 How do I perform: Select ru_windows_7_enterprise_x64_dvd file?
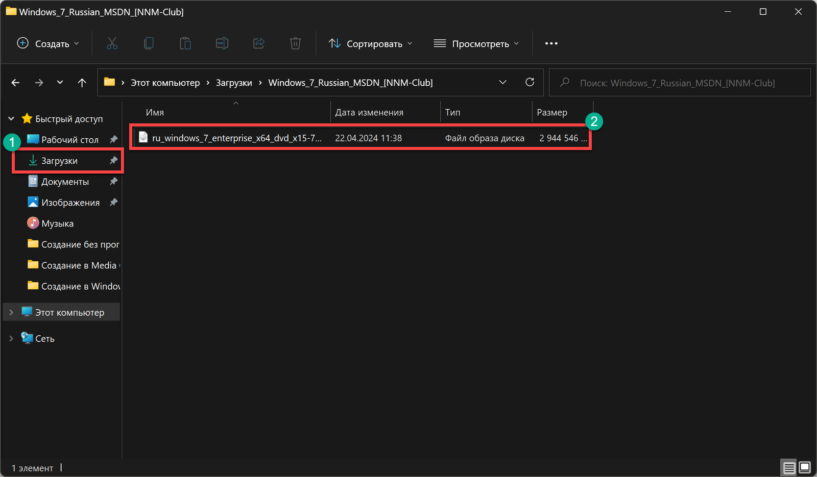(237, 138)
